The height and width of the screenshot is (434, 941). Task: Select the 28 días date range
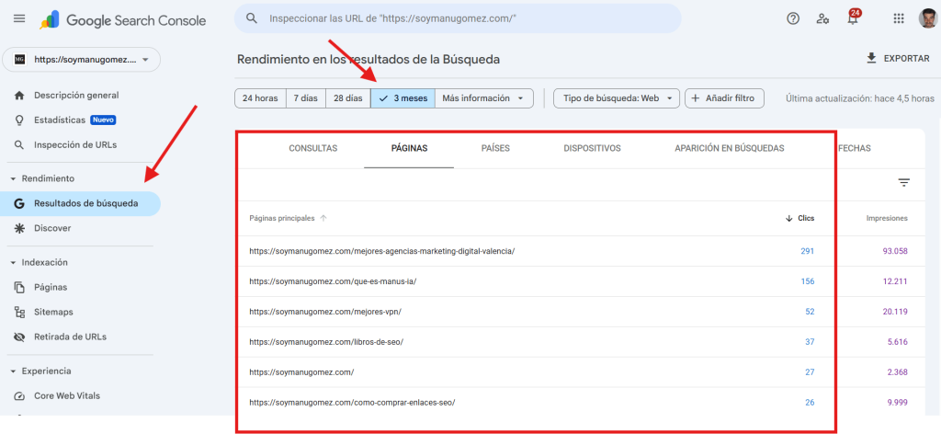pyautogui.click(x=348, y=98)
